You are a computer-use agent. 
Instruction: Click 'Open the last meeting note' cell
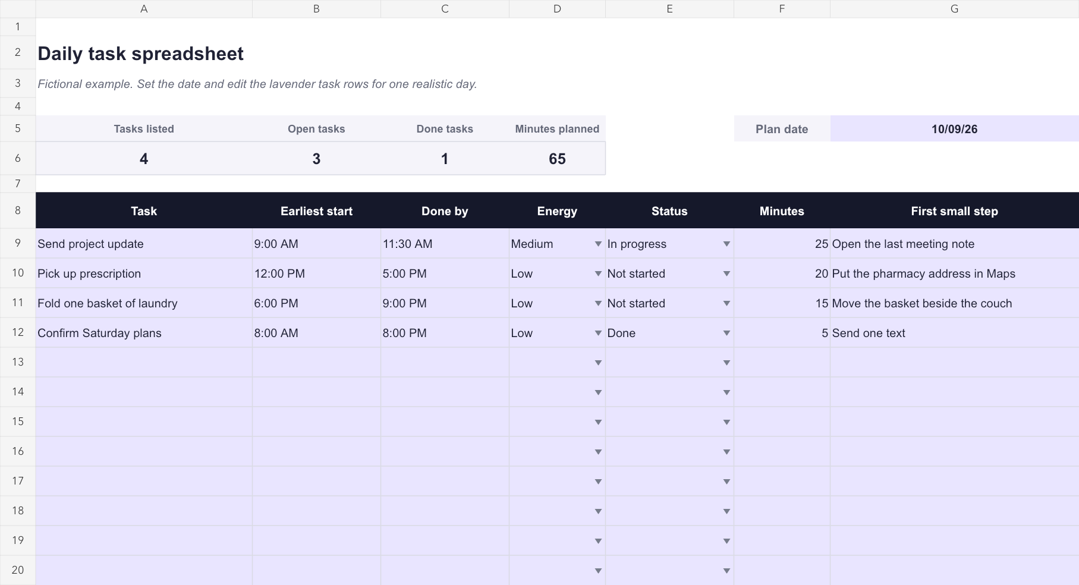tap(954, 244)
